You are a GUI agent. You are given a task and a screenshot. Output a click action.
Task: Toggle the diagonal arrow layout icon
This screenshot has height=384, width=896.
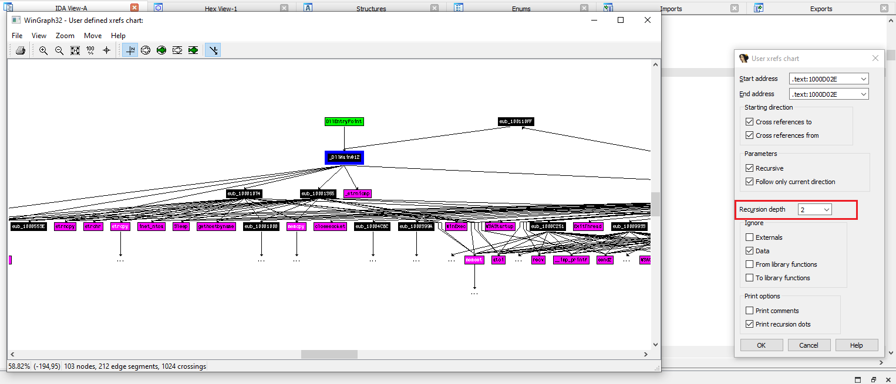pos(213,50)
